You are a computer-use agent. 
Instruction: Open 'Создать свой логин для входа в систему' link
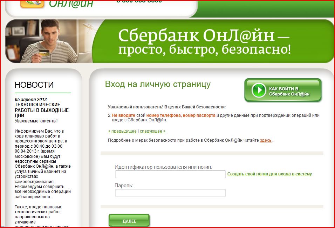[x=269, y=174]
